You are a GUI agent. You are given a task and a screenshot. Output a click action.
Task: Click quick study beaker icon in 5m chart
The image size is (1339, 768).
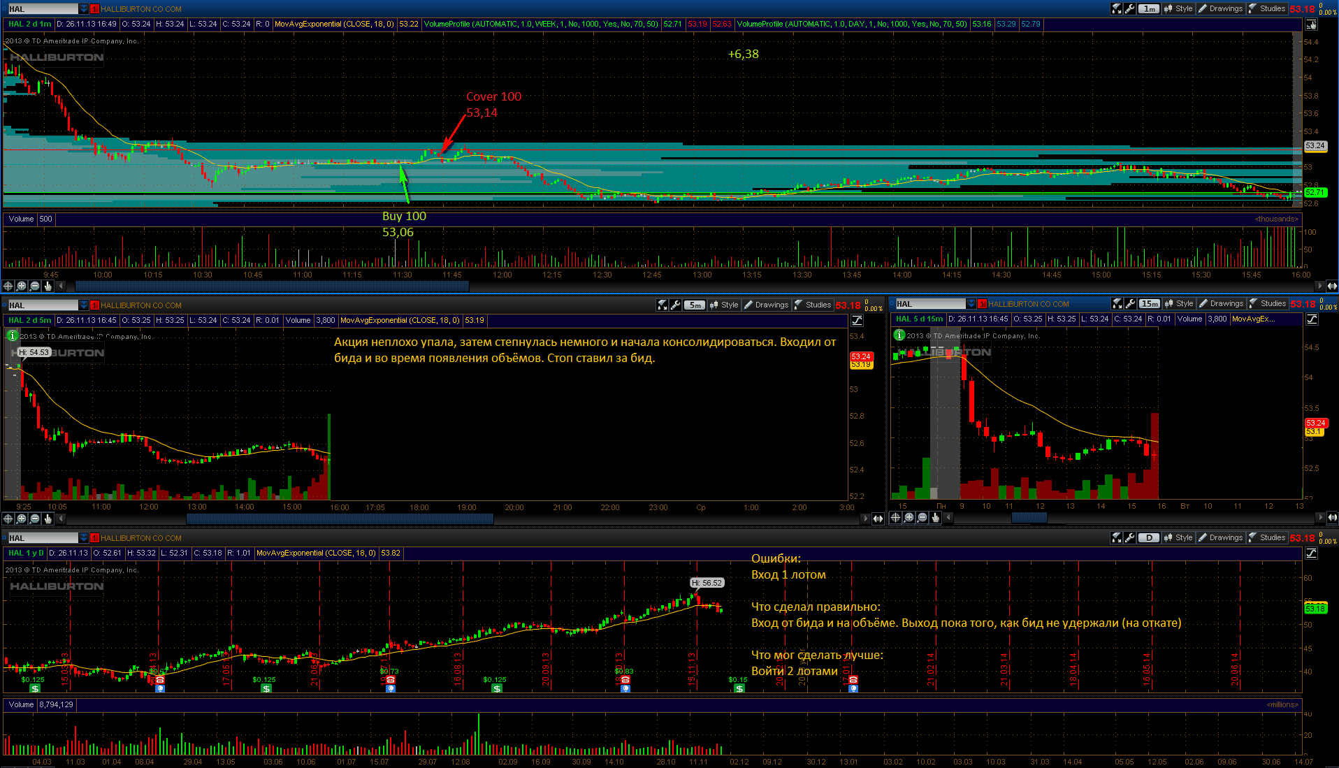tap(663, 305)
